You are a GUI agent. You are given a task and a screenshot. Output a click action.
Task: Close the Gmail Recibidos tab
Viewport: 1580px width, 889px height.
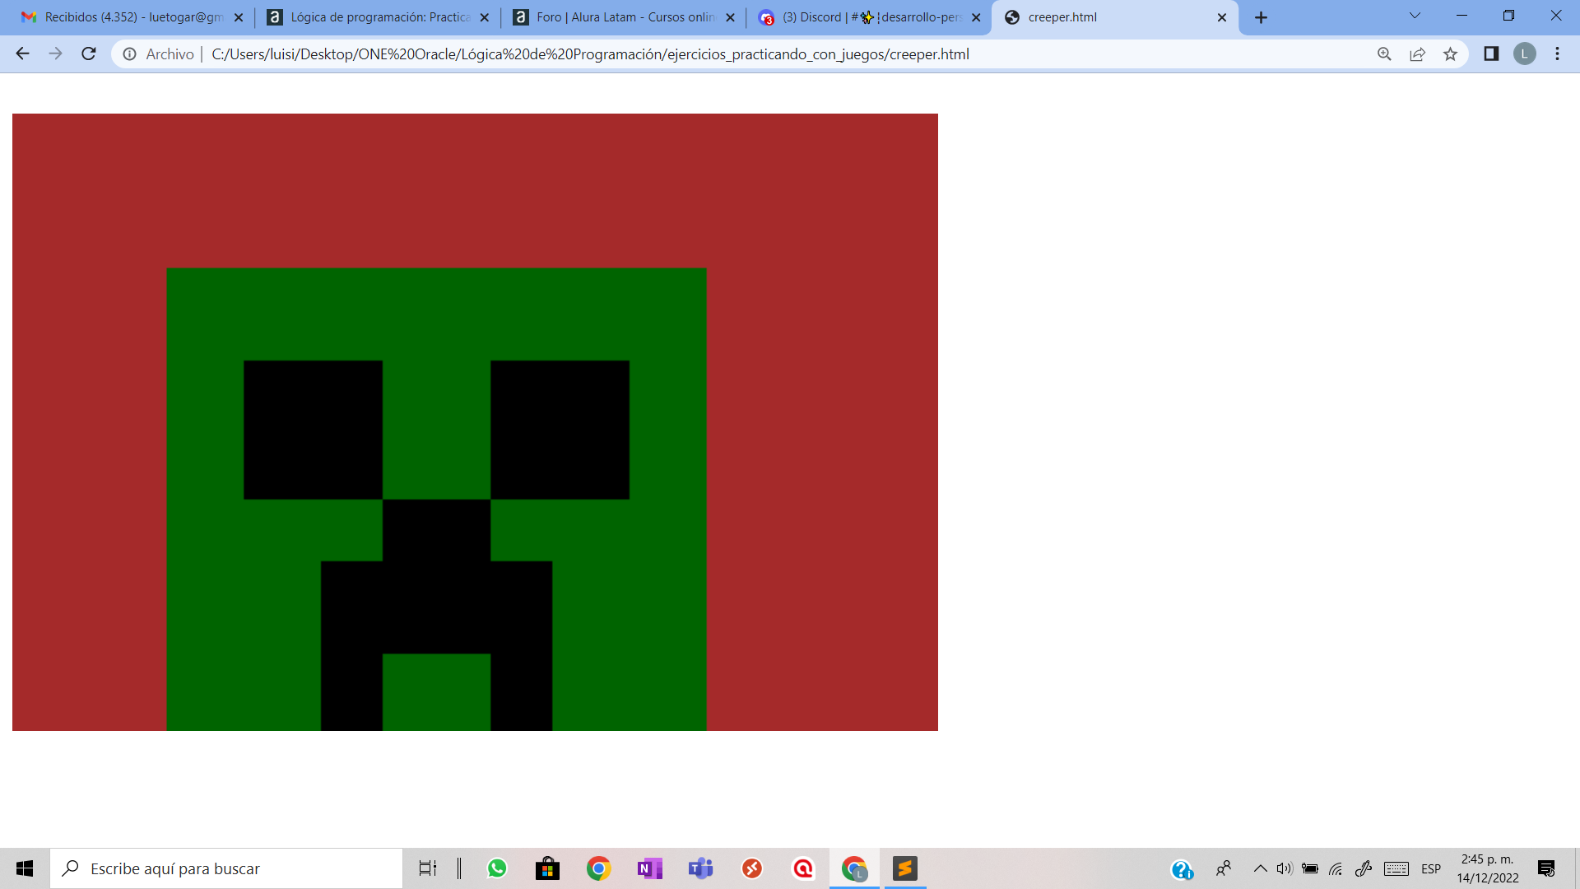coord(239,17)
